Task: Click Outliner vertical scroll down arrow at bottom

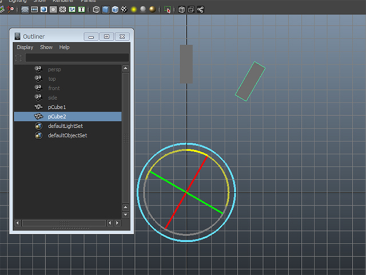Action: pos(126,215)
